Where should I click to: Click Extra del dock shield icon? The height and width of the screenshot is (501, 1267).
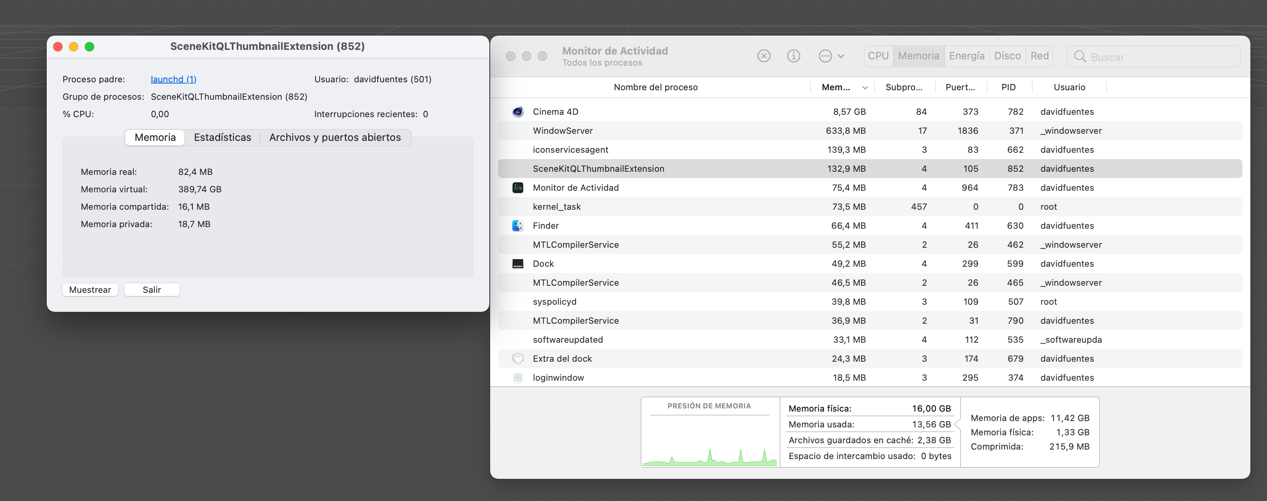518,359
